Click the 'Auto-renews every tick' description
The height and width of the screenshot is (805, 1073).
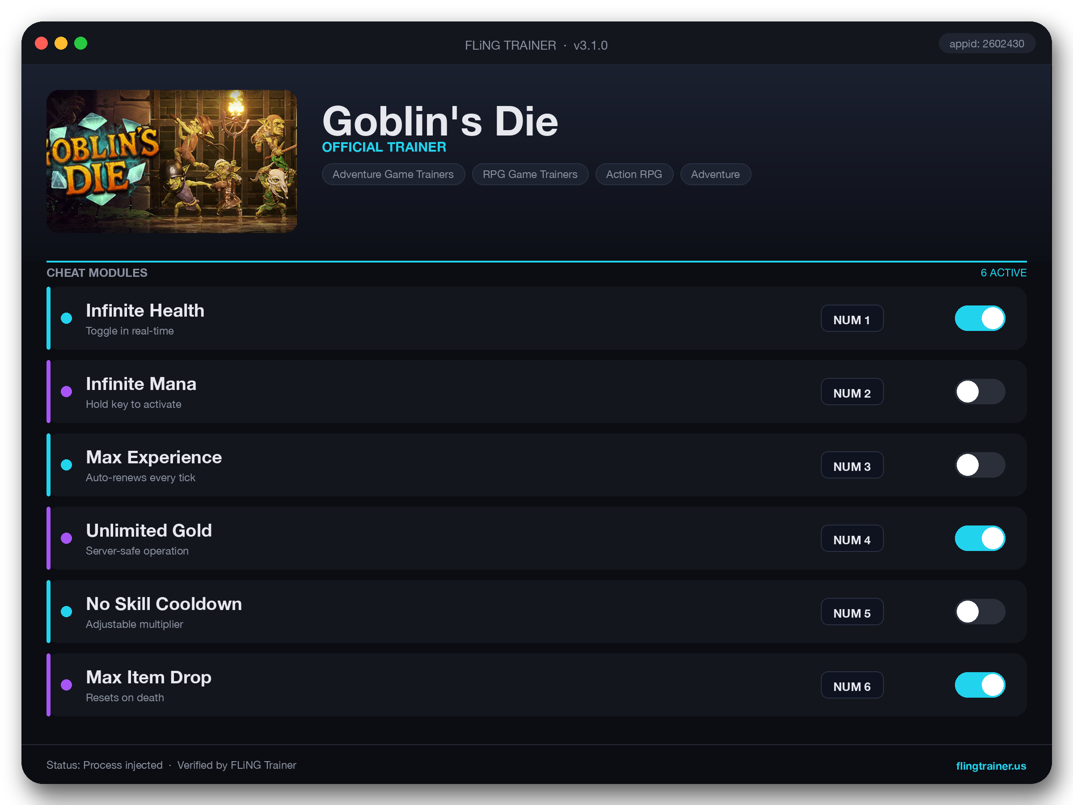(x=140, y=478)
